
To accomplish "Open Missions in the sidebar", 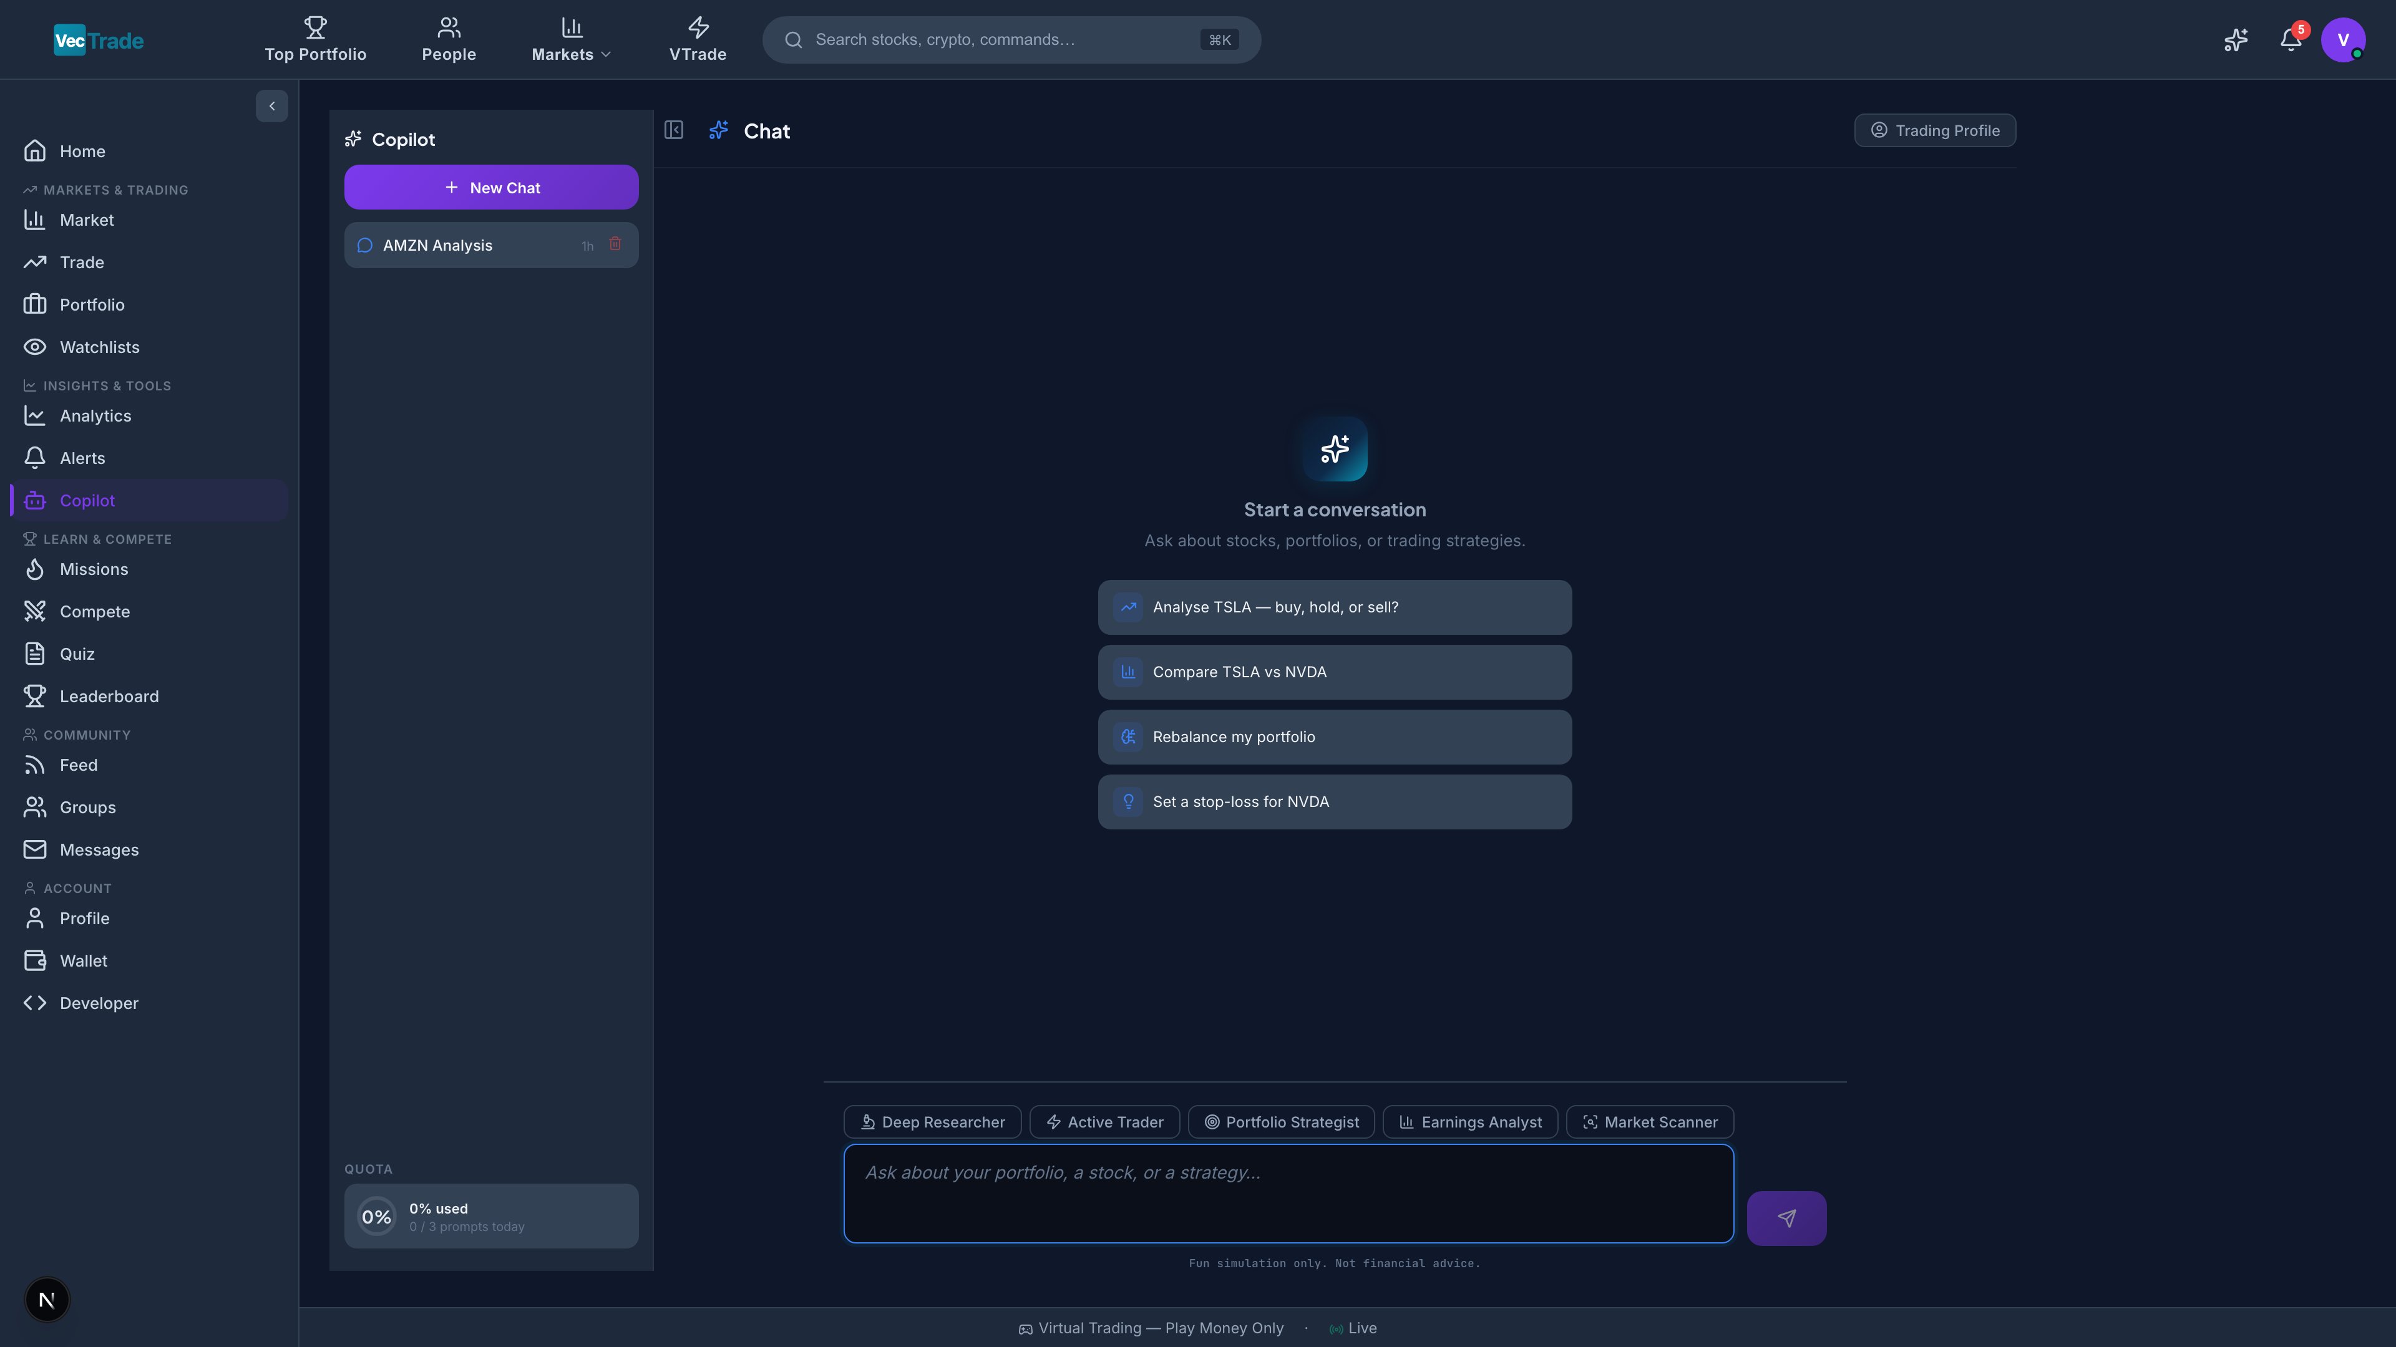I will [x=149, y=570].
